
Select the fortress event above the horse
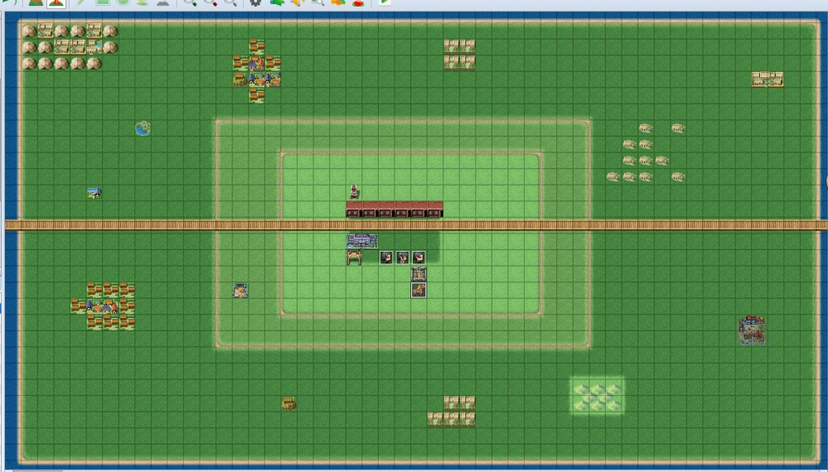click(x=419, y=274)
